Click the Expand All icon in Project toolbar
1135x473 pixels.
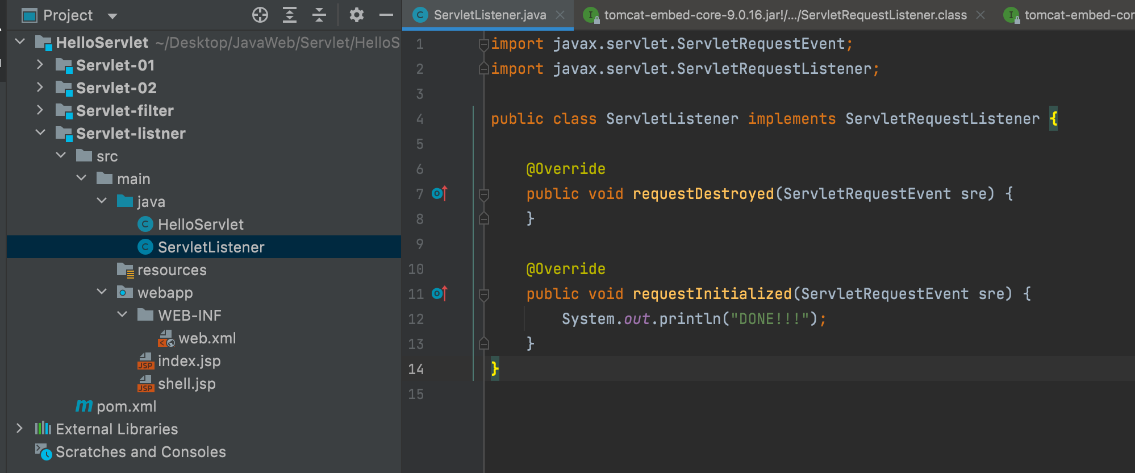290,15
